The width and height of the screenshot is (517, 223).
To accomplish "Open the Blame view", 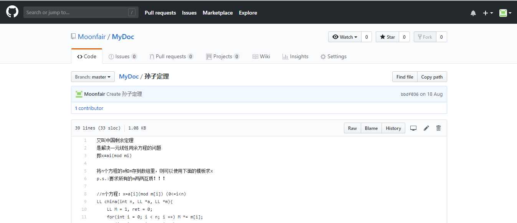I will pos(371,128).
